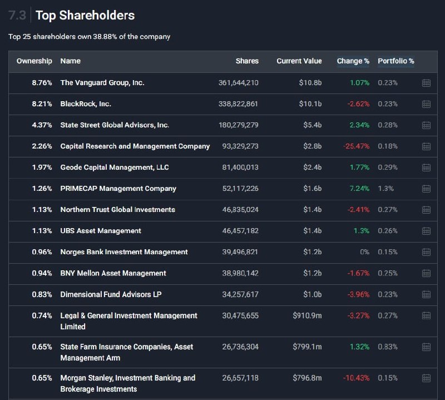Click the Name column header
Image resolution: width=445 pixels, height=400 pixels.
click(x=71, y=61)
